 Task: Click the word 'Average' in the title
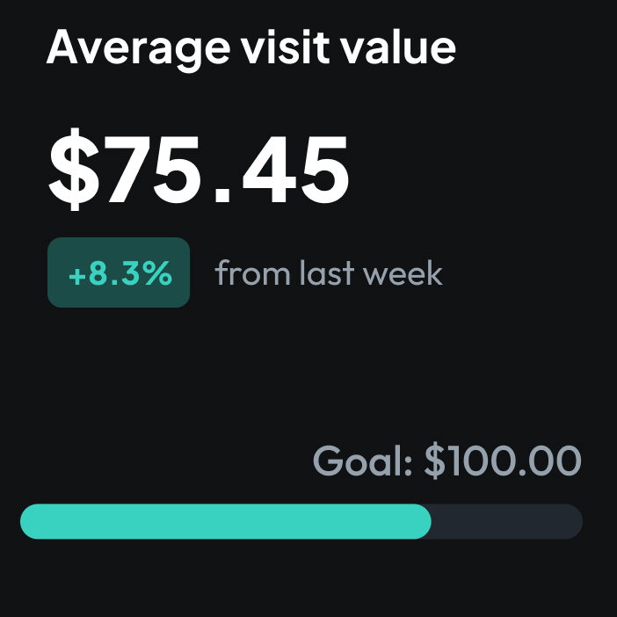click(x=138, y=49)
